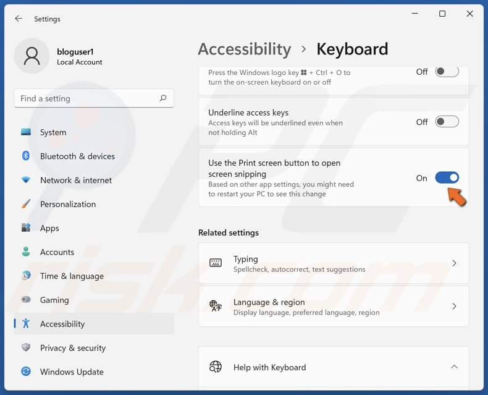Toggle the on-screen keyboard shortcut switch
Image resolution: width=488 pixels, height=395 pixels.
click(x=447, y=72)
